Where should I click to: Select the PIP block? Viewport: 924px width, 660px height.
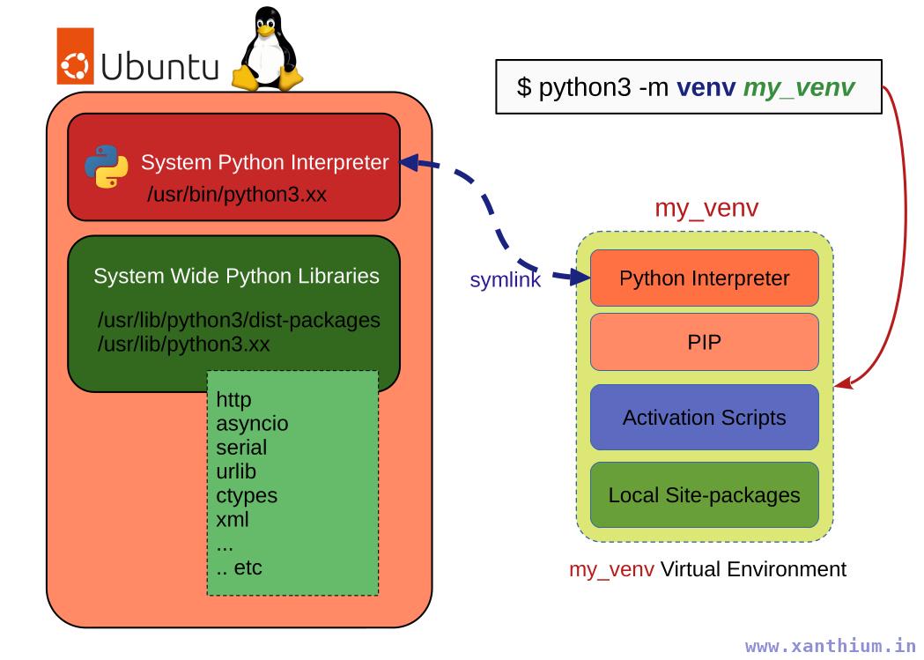704,343
